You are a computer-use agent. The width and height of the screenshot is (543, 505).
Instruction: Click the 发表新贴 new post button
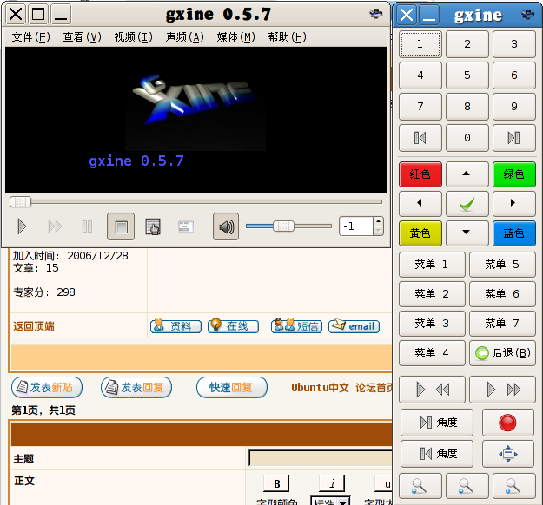(47, 387)
